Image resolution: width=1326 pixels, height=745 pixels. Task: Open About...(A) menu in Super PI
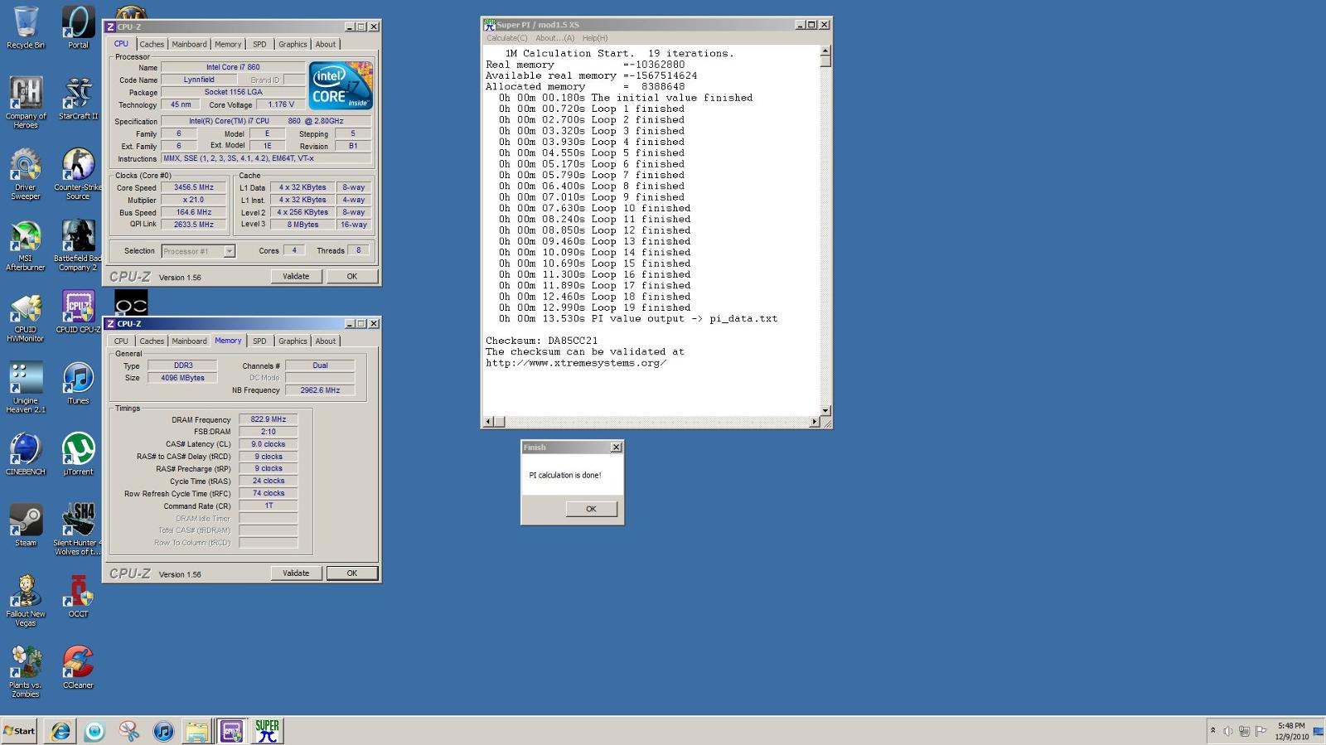tap(554, 38)
